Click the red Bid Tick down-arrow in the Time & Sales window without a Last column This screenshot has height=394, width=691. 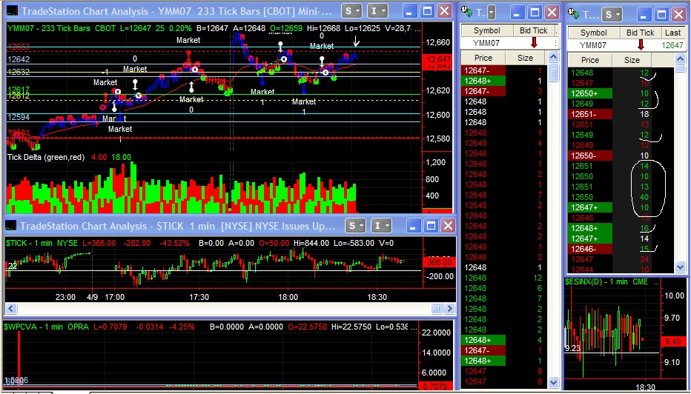point(534,43)
